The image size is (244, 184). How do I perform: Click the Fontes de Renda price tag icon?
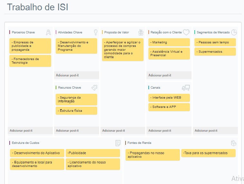point(234,143)
